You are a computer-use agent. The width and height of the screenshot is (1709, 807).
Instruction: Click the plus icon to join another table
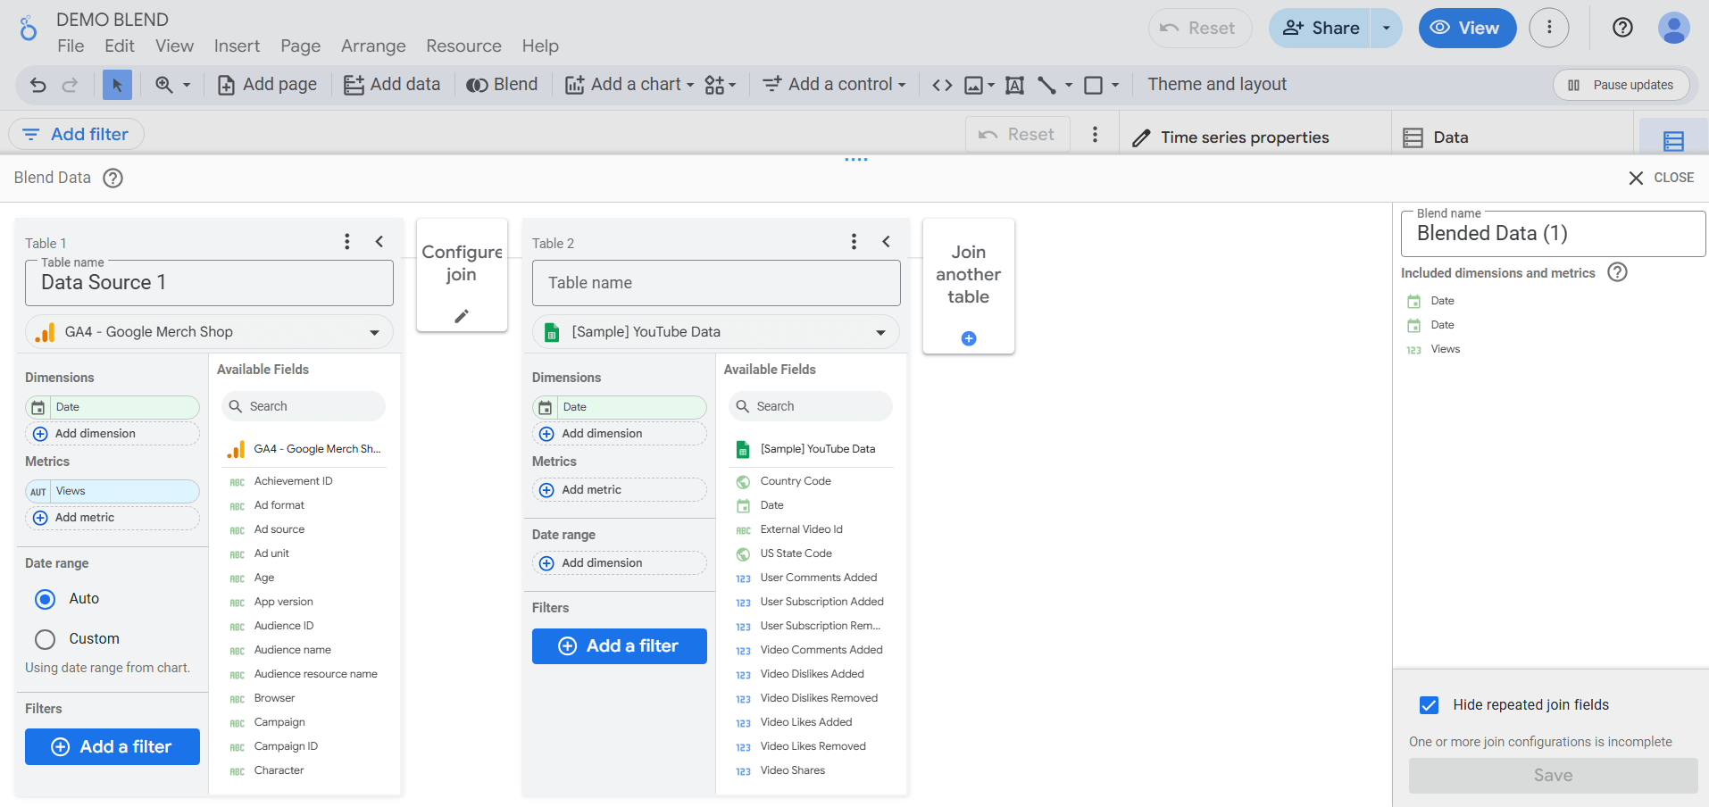click(x=969, y=338)
